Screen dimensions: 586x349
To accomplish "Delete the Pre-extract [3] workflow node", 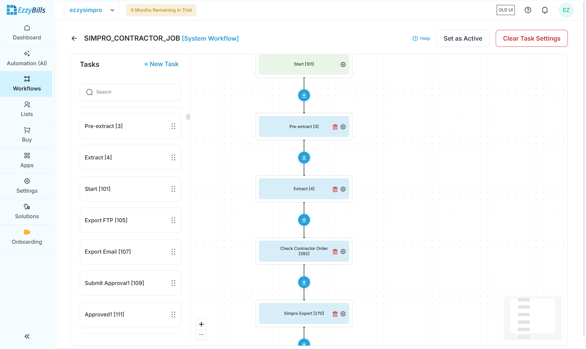I will tap(335, 127).
